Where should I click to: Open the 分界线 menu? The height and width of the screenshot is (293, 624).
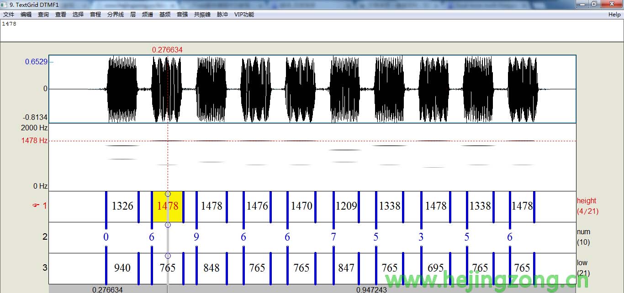(x=115, y=15)
